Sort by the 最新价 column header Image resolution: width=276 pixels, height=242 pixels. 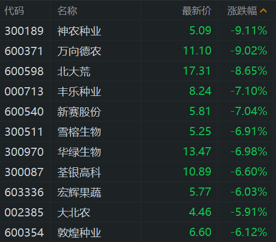coord(197,11)
